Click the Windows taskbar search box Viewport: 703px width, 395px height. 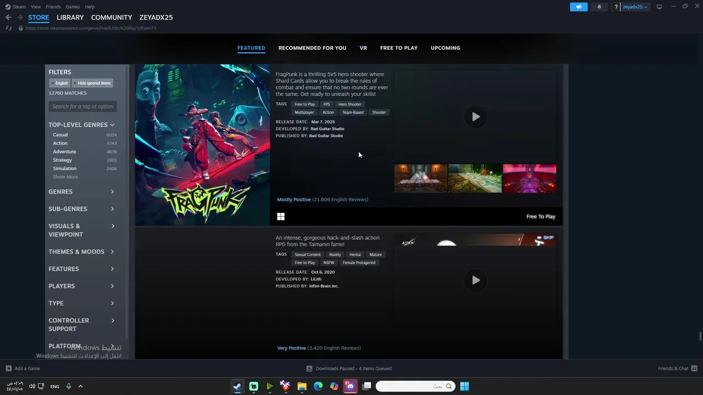coord(415,386)
